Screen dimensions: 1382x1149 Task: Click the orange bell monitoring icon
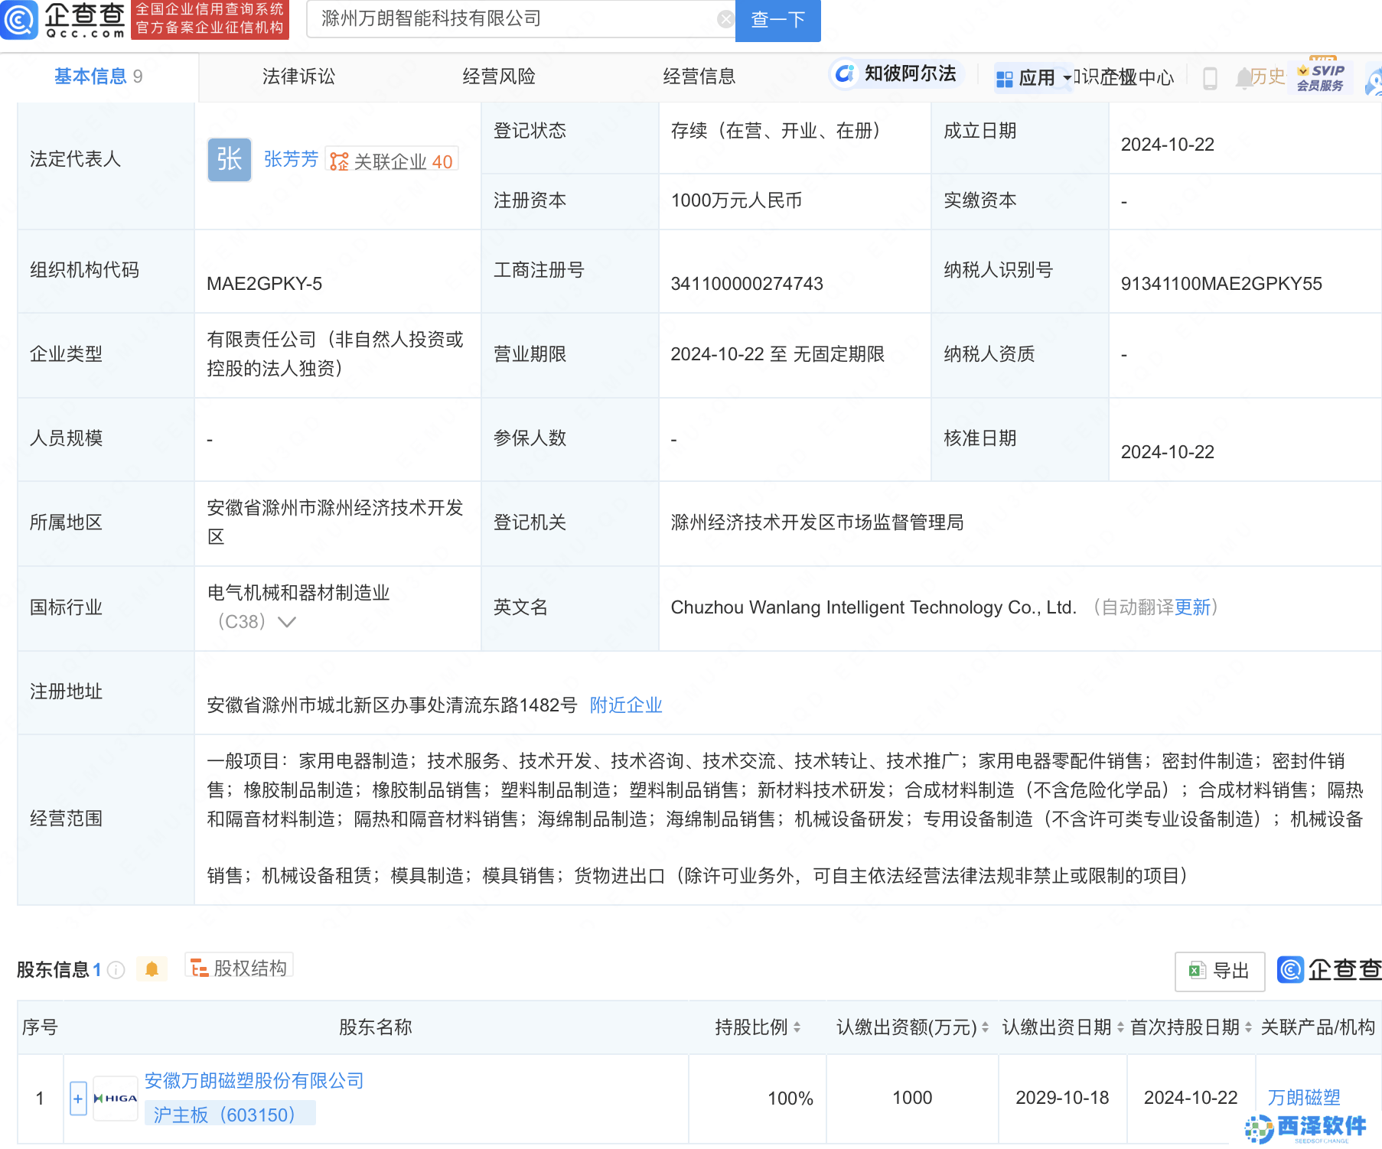pyautogui.click(x=152, y=970)
